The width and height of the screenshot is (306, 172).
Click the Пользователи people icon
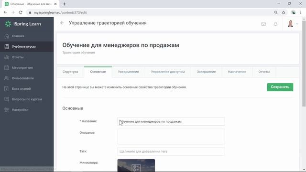7,78
